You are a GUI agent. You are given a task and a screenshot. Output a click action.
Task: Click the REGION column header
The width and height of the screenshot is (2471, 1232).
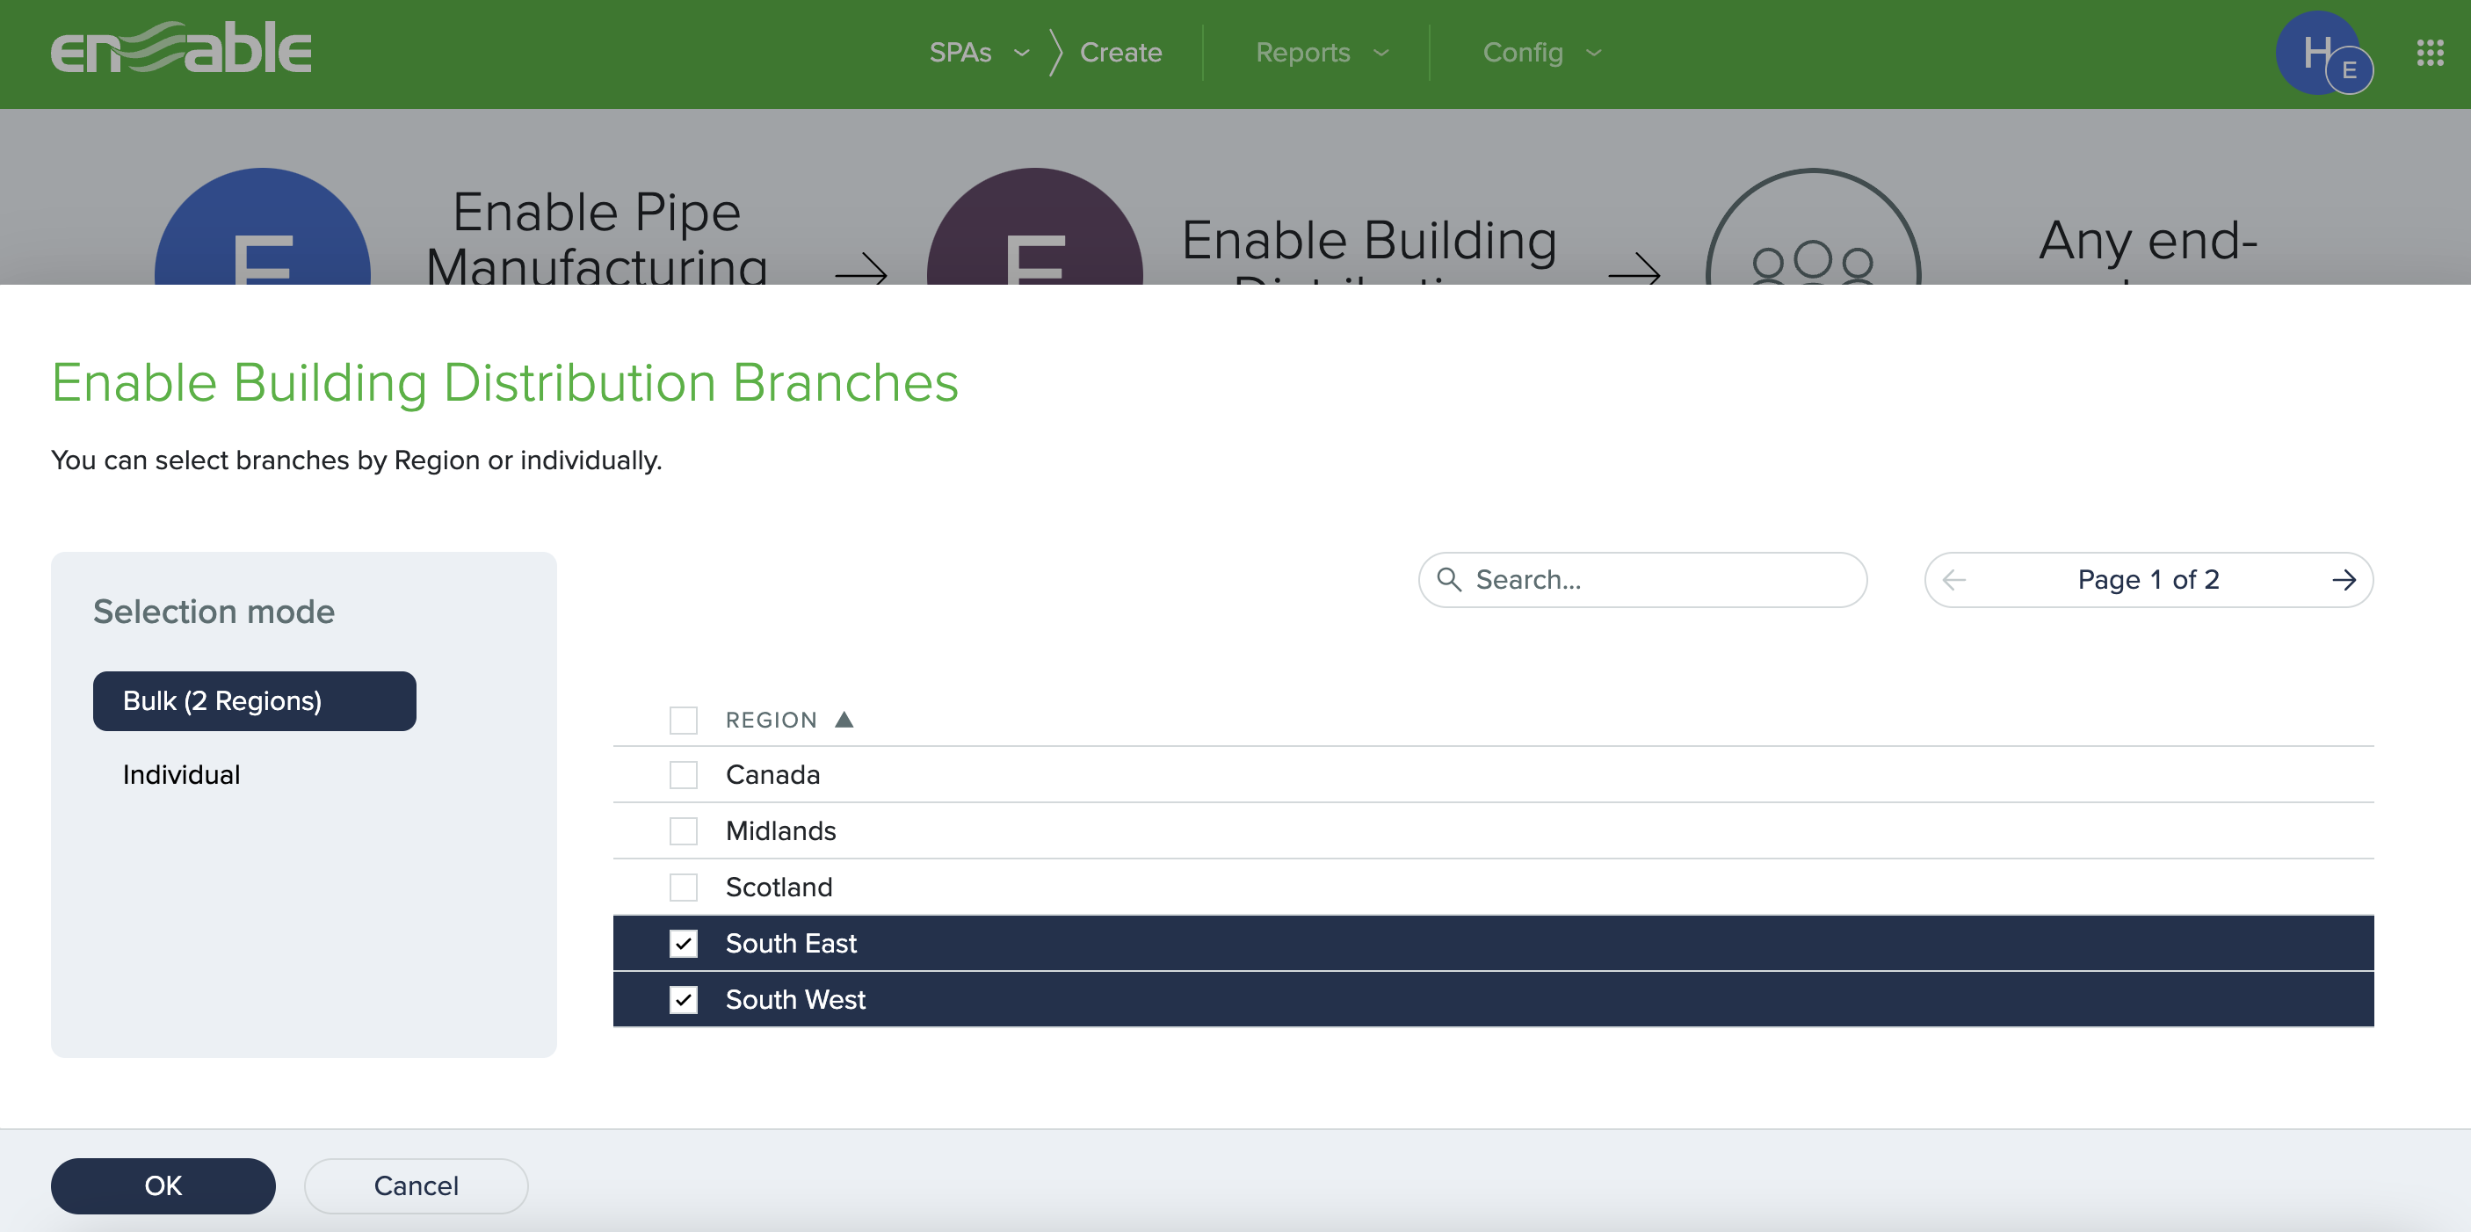click(x=772, y=720)
